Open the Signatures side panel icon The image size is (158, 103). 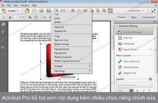tap(3, 48)
